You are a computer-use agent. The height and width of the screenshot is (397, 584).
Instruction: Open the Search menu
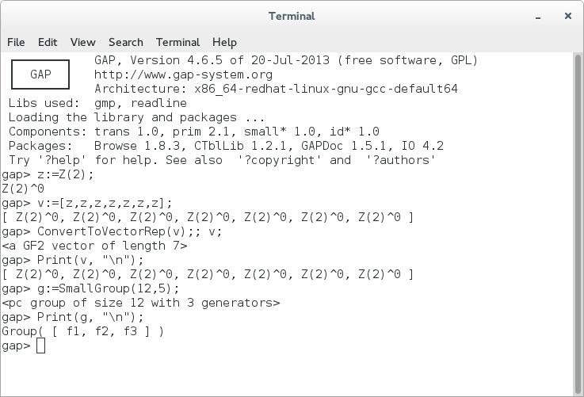coord(126,42)
